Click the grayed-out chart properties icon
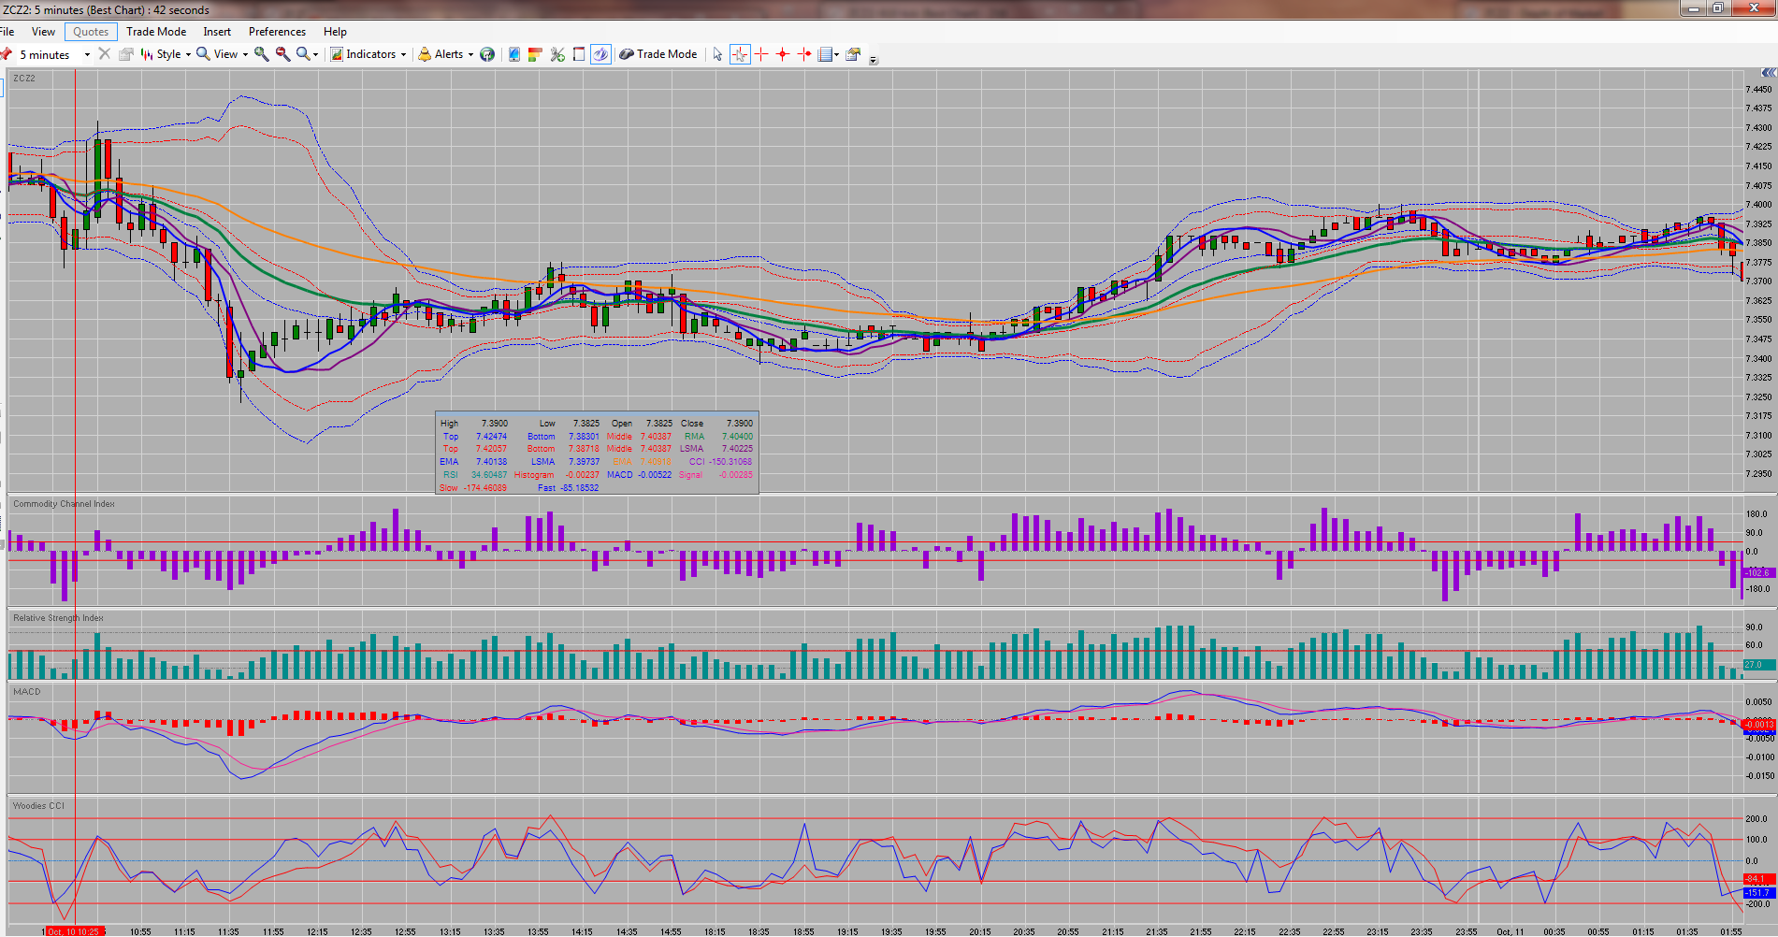Viewport: 1778px width, 937px height. point(126,54)
